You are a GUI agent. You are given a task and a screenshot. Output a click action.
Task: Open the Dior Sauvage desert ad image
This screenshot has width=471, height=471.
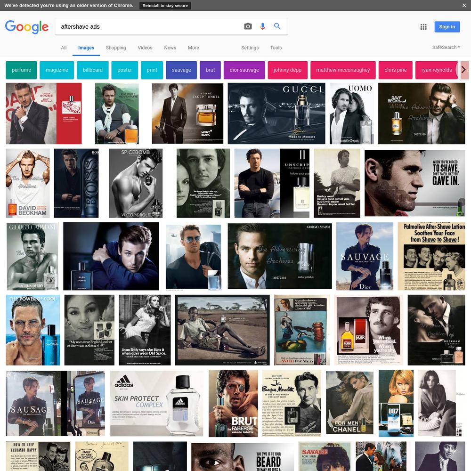[365, 256]
